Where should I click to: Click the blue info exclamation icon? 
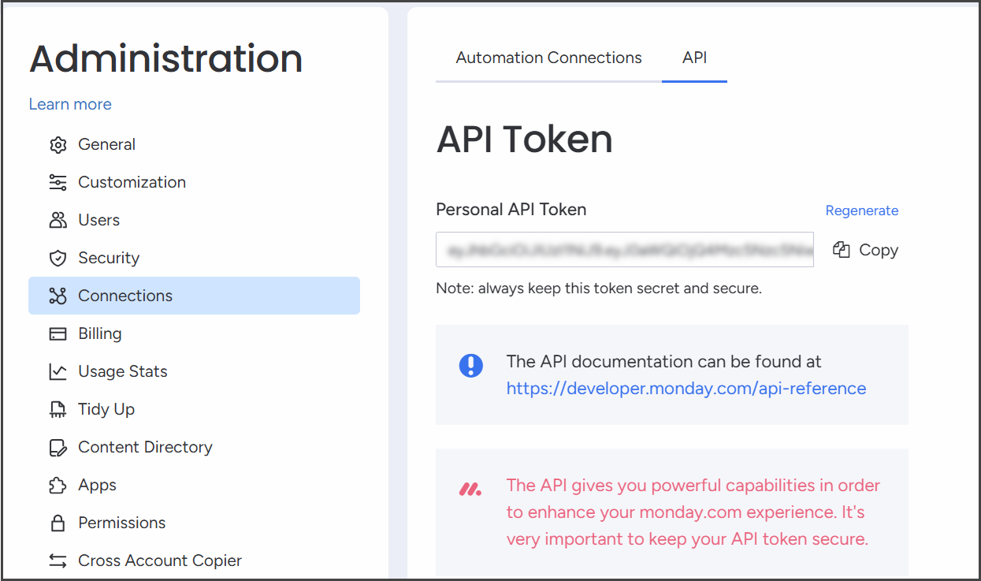(x=471, y=365)
